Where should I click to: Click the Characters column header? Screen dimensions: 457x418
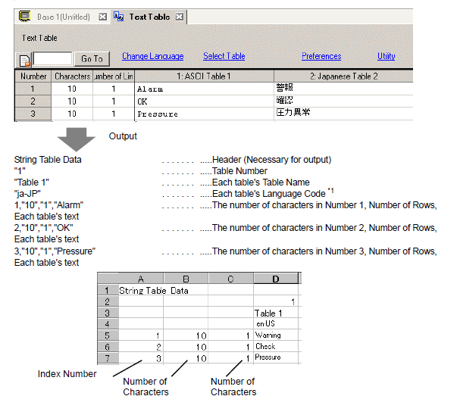pos(72,76)
